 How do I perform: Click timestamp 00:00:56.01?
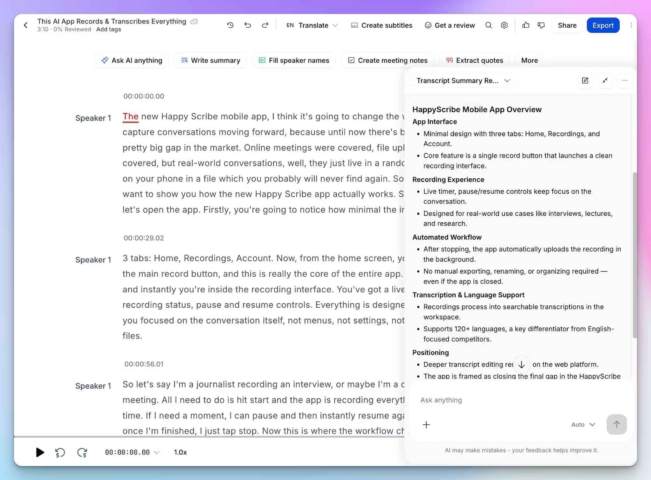pos(144,364)
